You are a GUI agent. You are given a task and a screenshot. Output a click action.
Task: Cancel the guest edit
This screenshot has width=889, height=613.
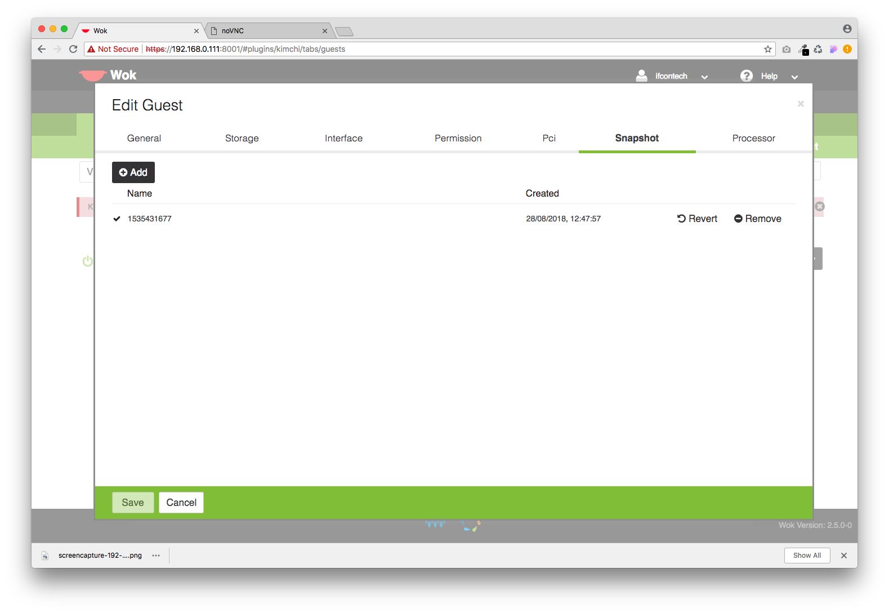pyautogui.click(x=181, y=503)
